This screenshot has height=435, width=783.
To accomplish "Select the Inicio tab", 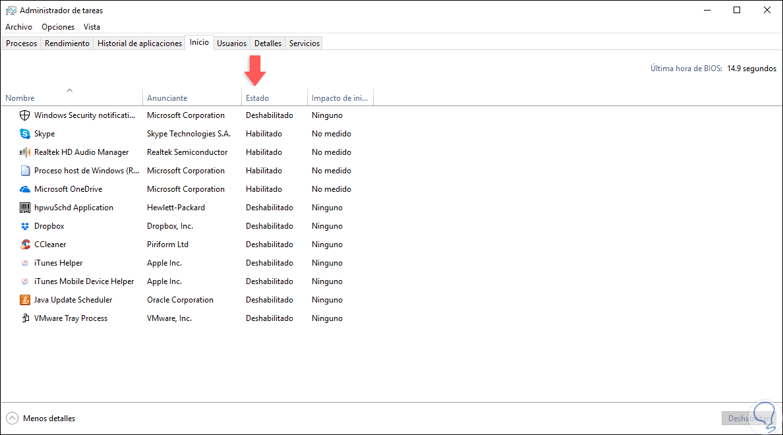I will pyautogui.click(x=199, y=42).
